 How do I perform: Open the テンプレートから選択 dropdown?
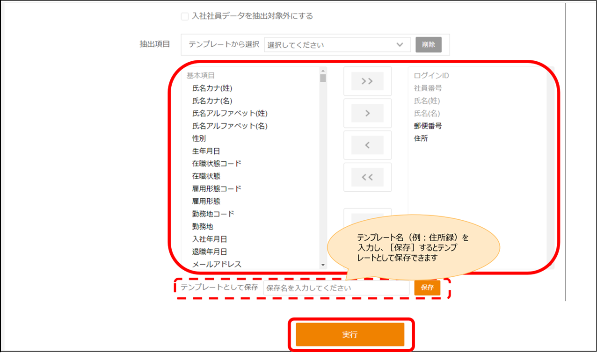click(337, 45)
